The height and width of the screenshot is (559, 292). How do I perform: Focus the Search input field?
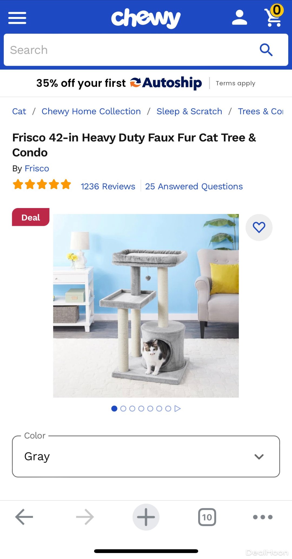[x=130, y=50]
